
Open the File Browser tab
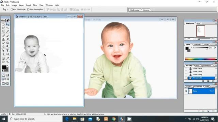tap(135, 10)
